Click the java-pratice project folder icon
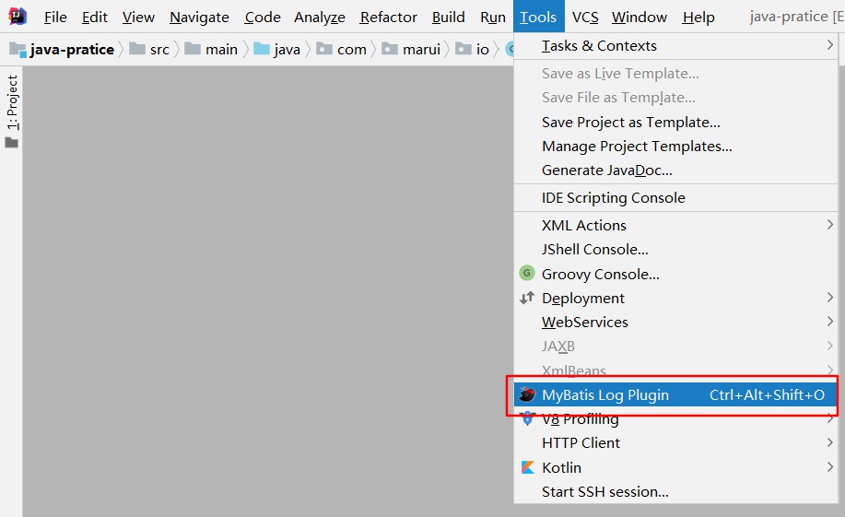 (18, 49)
